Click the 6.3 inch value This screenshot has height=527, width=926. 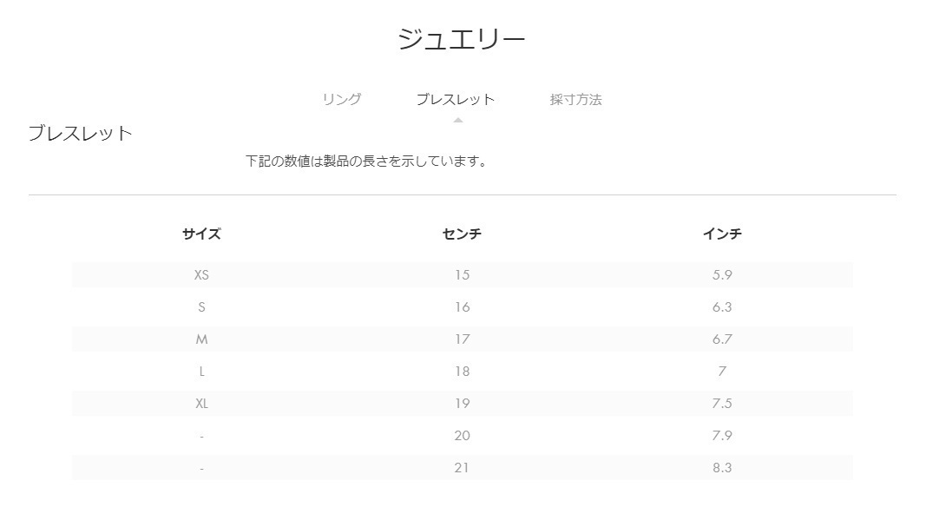click(722, 307)
